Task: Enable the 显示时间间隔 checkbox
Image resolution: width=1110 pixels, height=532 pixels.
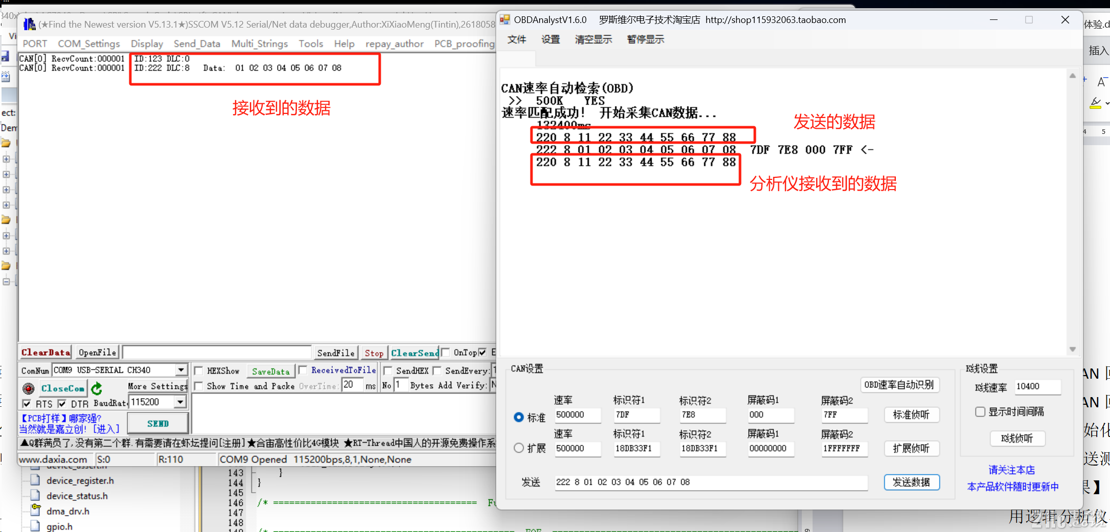Action: 980,411
